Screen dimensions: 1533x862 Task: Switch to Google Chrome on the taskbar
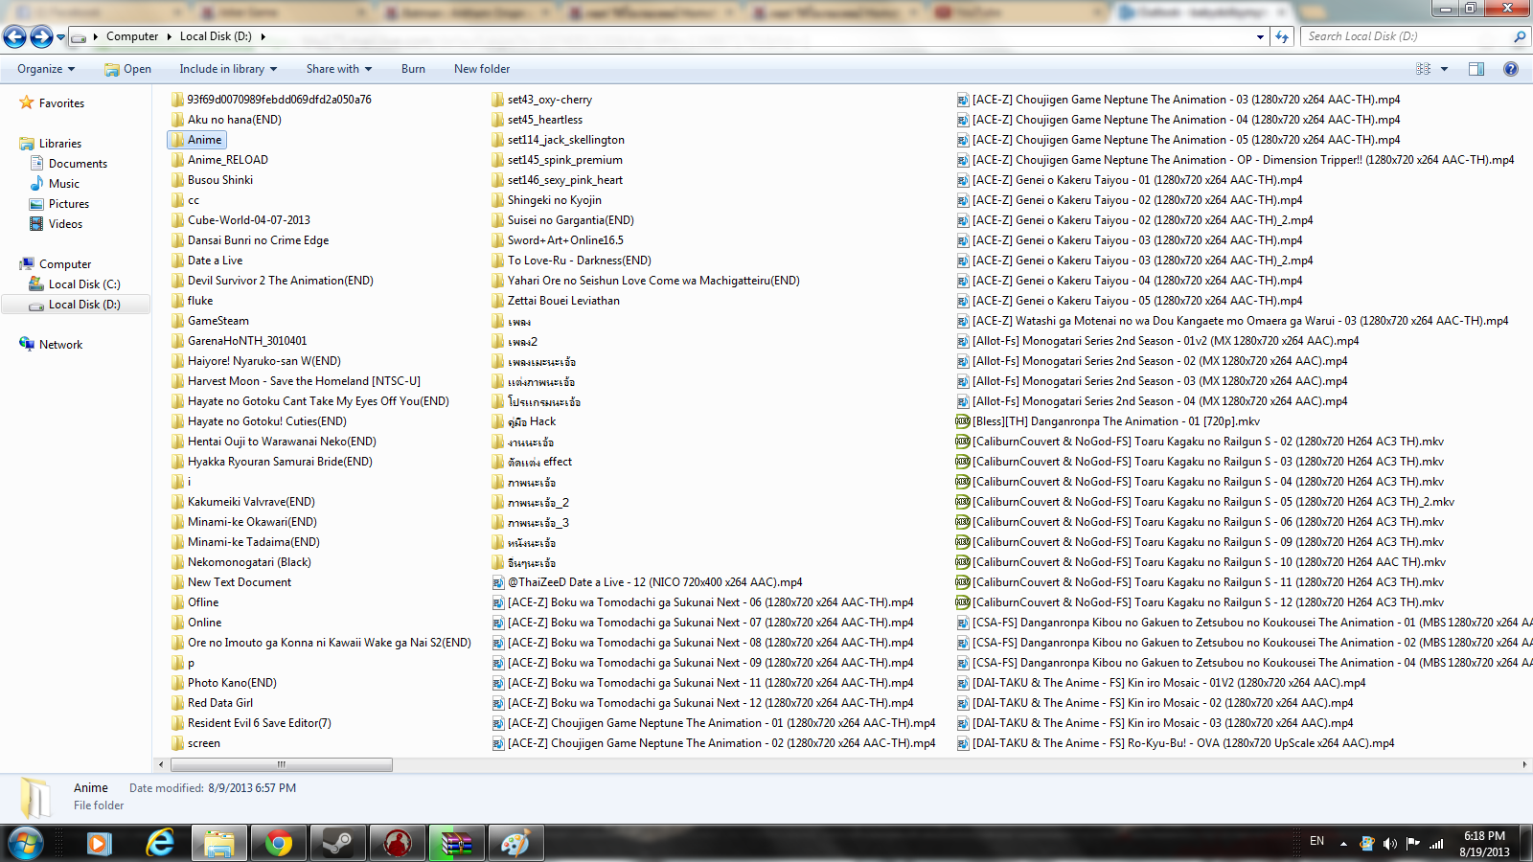point(279,844)
